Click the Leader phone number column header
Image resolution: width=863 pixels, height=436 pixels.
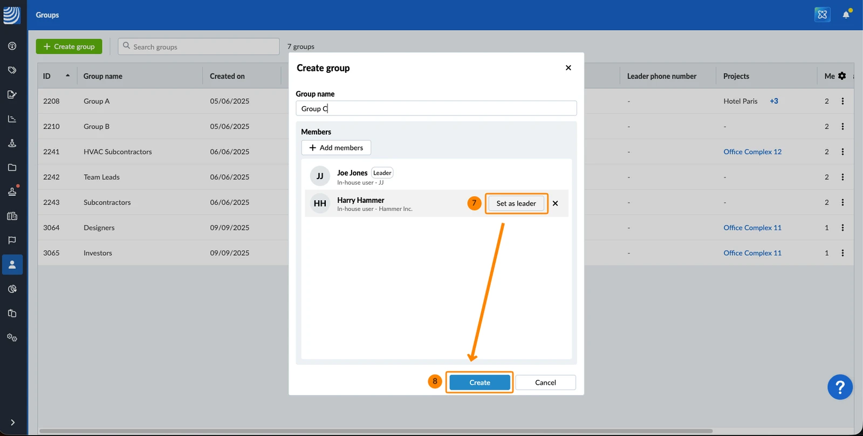tap(661, 76)
